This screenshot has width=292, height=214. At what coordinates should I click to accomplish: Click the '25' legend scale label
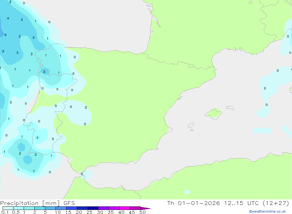[x=89, y=212]
